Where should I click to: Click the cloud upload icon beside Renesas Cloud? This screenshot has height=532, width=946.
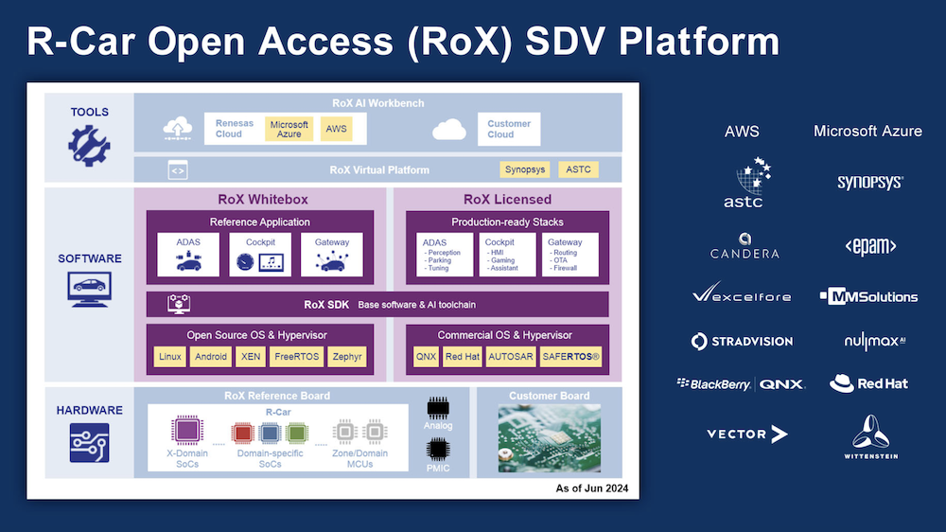178,129
